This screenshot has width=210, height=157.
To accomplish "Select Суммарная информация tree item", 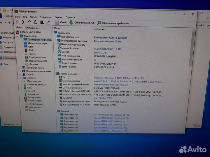I will tap(38, 40).
